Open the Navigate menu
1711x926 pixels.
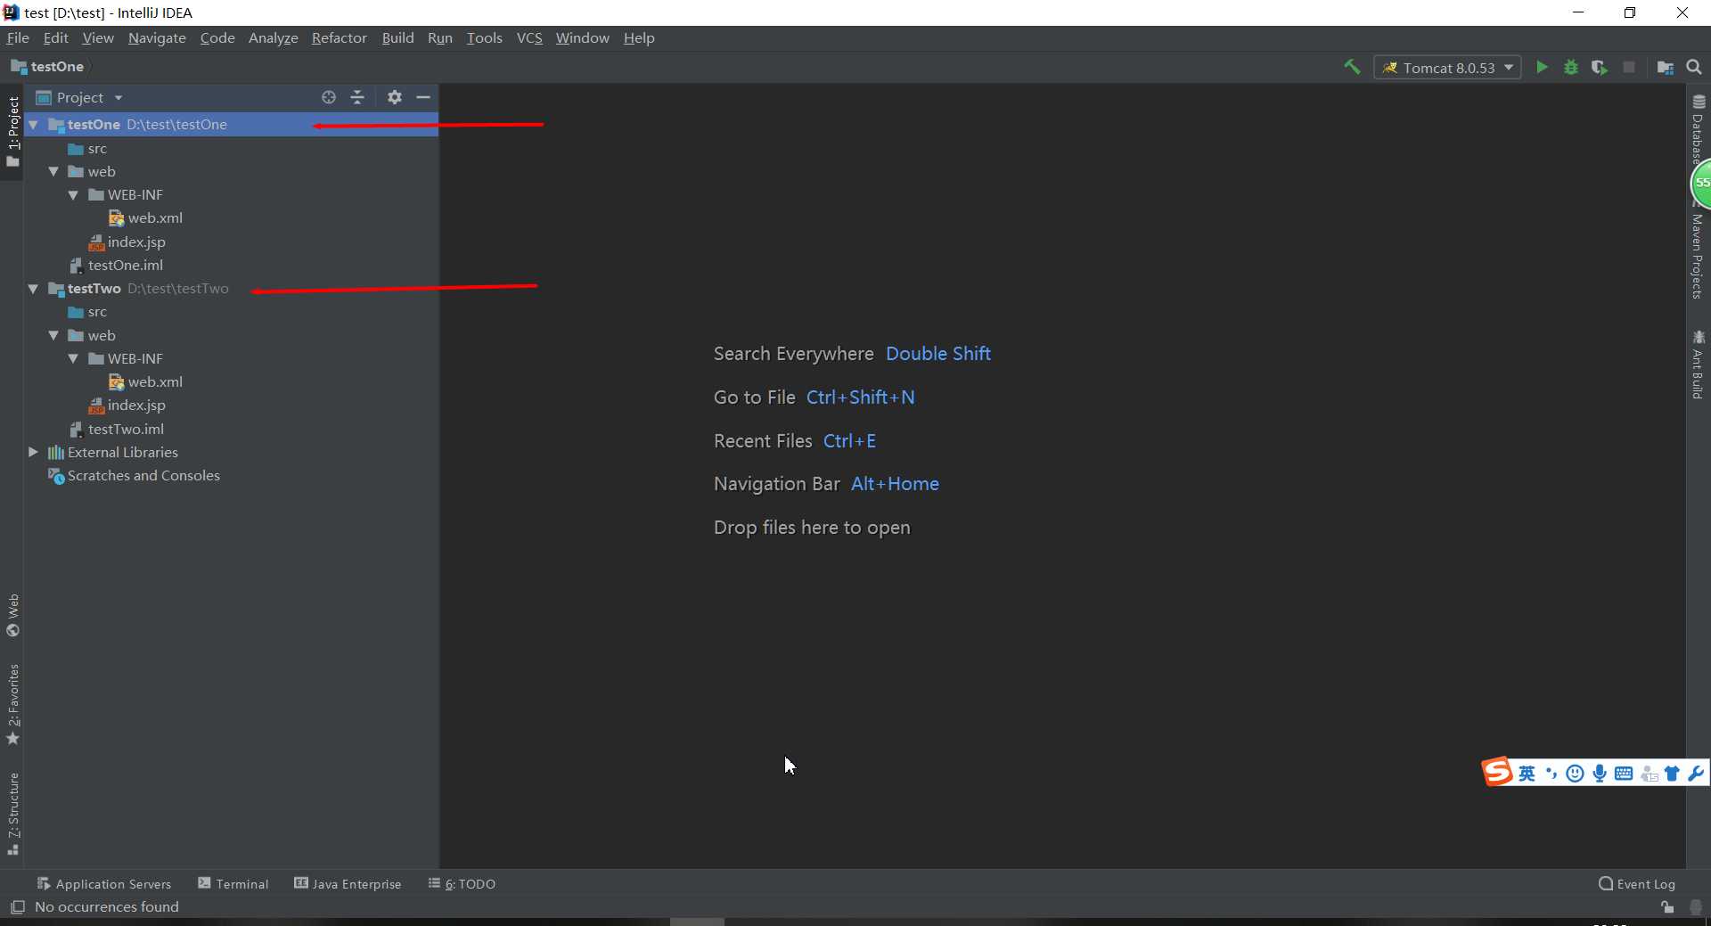(x=157, y=37)
